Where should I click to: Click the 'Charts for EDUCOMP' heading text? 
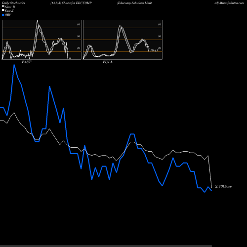(x=77, y=3)
